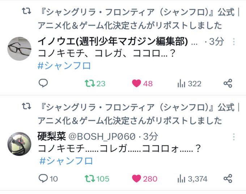Viewport: 246px width, 194px height.
Task: Open more options on 硬梨菜's tweet
Action: [x=234, y=137]
